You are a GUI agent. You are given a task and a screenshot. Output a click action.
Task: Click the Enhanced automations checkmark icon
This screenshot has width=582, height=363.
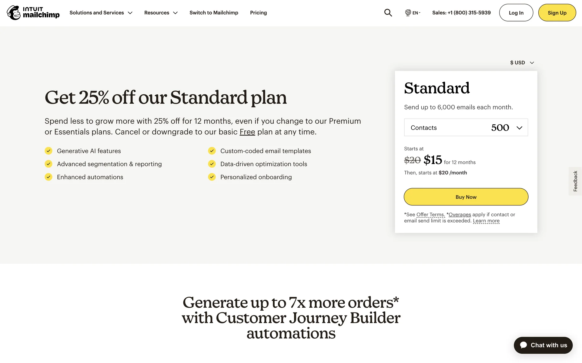48,177
